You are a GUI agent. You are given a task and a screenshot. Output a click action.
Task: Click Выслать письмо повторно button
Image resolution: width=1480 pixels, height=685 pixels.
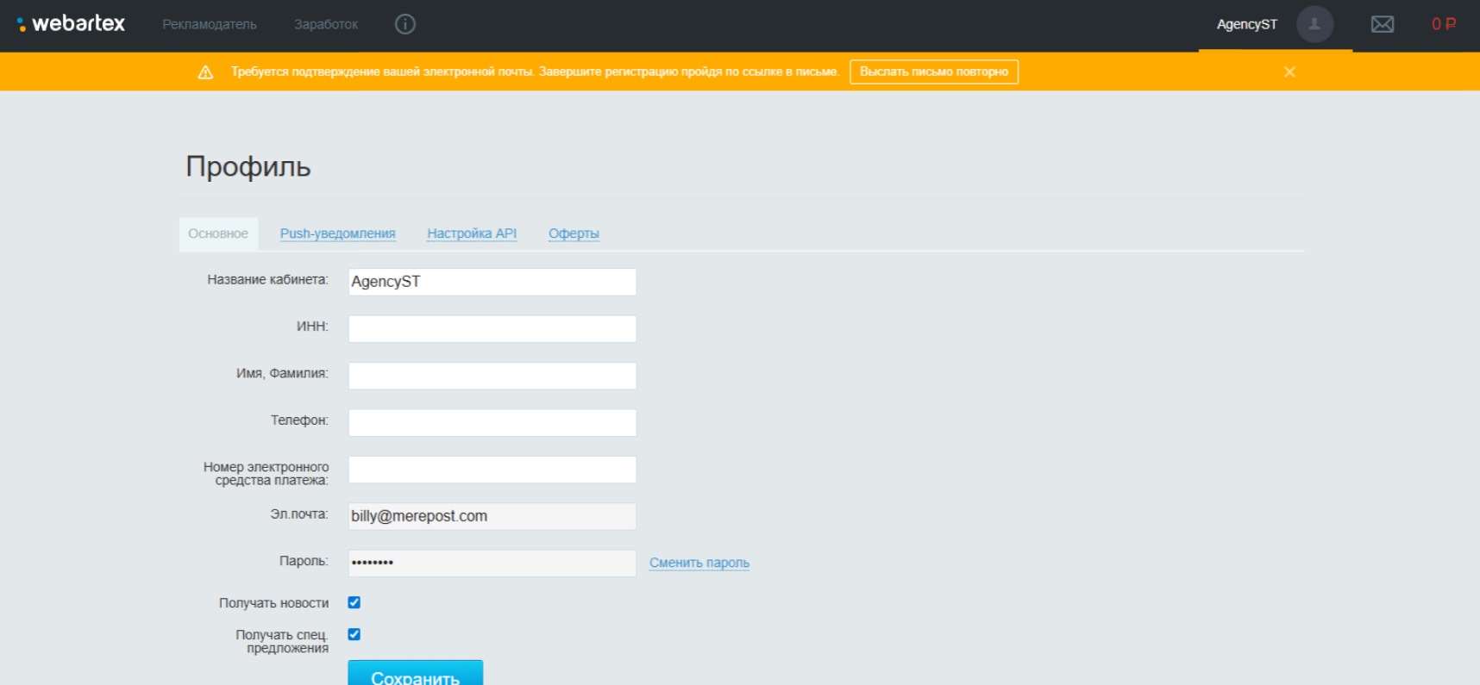(x=934, y=72)
